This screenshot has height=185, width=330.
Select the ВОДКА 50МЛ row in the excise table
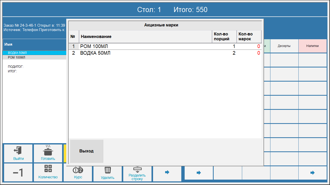[x=165, y=53]
